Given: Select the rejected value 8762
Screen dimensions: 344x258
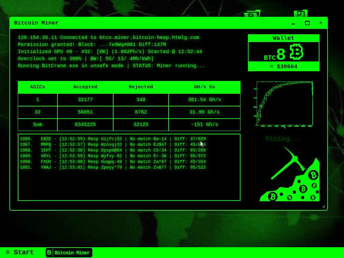Looking at the screenshot, I should pos(141,112).
